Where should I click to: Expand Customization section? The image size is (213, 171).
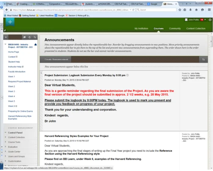coord(5,161)
